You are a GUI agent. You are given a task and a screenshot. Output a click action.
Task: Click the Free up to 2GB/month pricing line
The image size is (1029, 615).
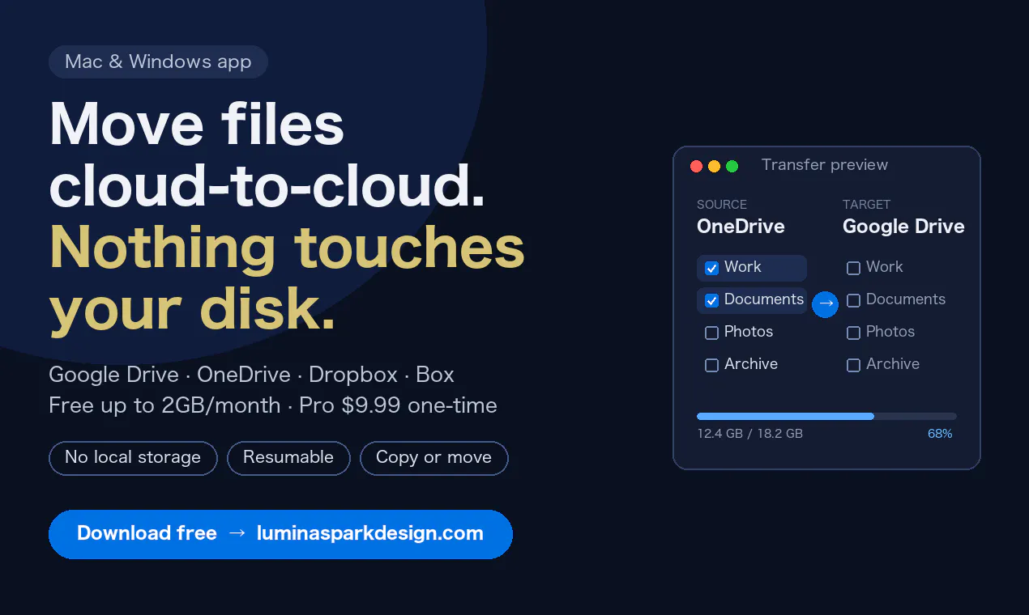(273, 405)
